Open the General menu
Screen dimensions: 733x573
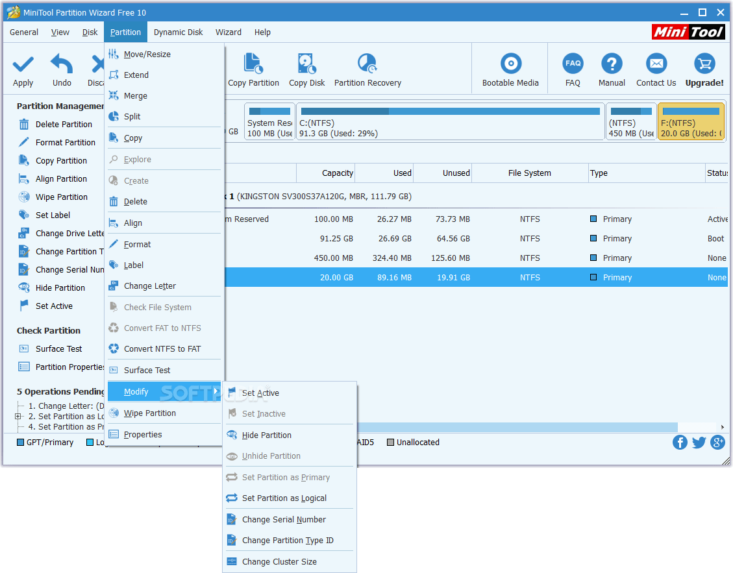(x=24, y=32)
